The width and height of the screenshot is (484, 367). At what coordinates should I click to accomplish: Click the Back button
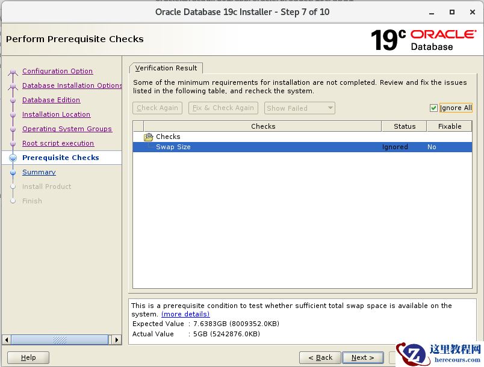[320, 357]
